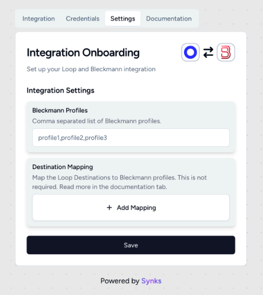Click the Loop Destinations mapping description text
The width and height of the screenshot is (263, 295).
(120, 182)
